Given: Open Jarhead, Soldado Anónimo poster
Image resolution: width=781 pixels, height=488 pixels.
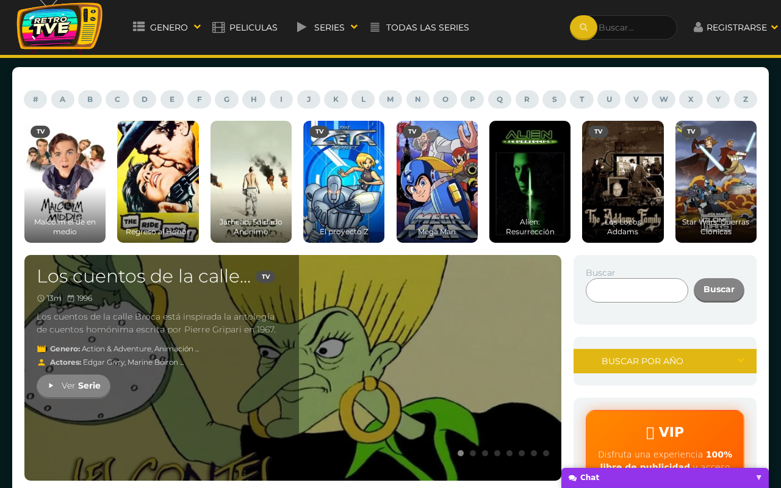Looking at the screenshot, I should coord(251,182).
